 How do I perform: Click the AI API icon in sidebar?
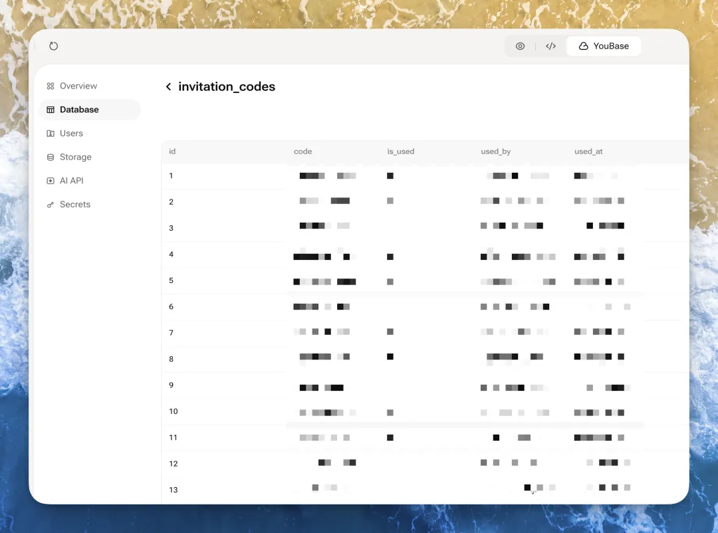point(51,181)
